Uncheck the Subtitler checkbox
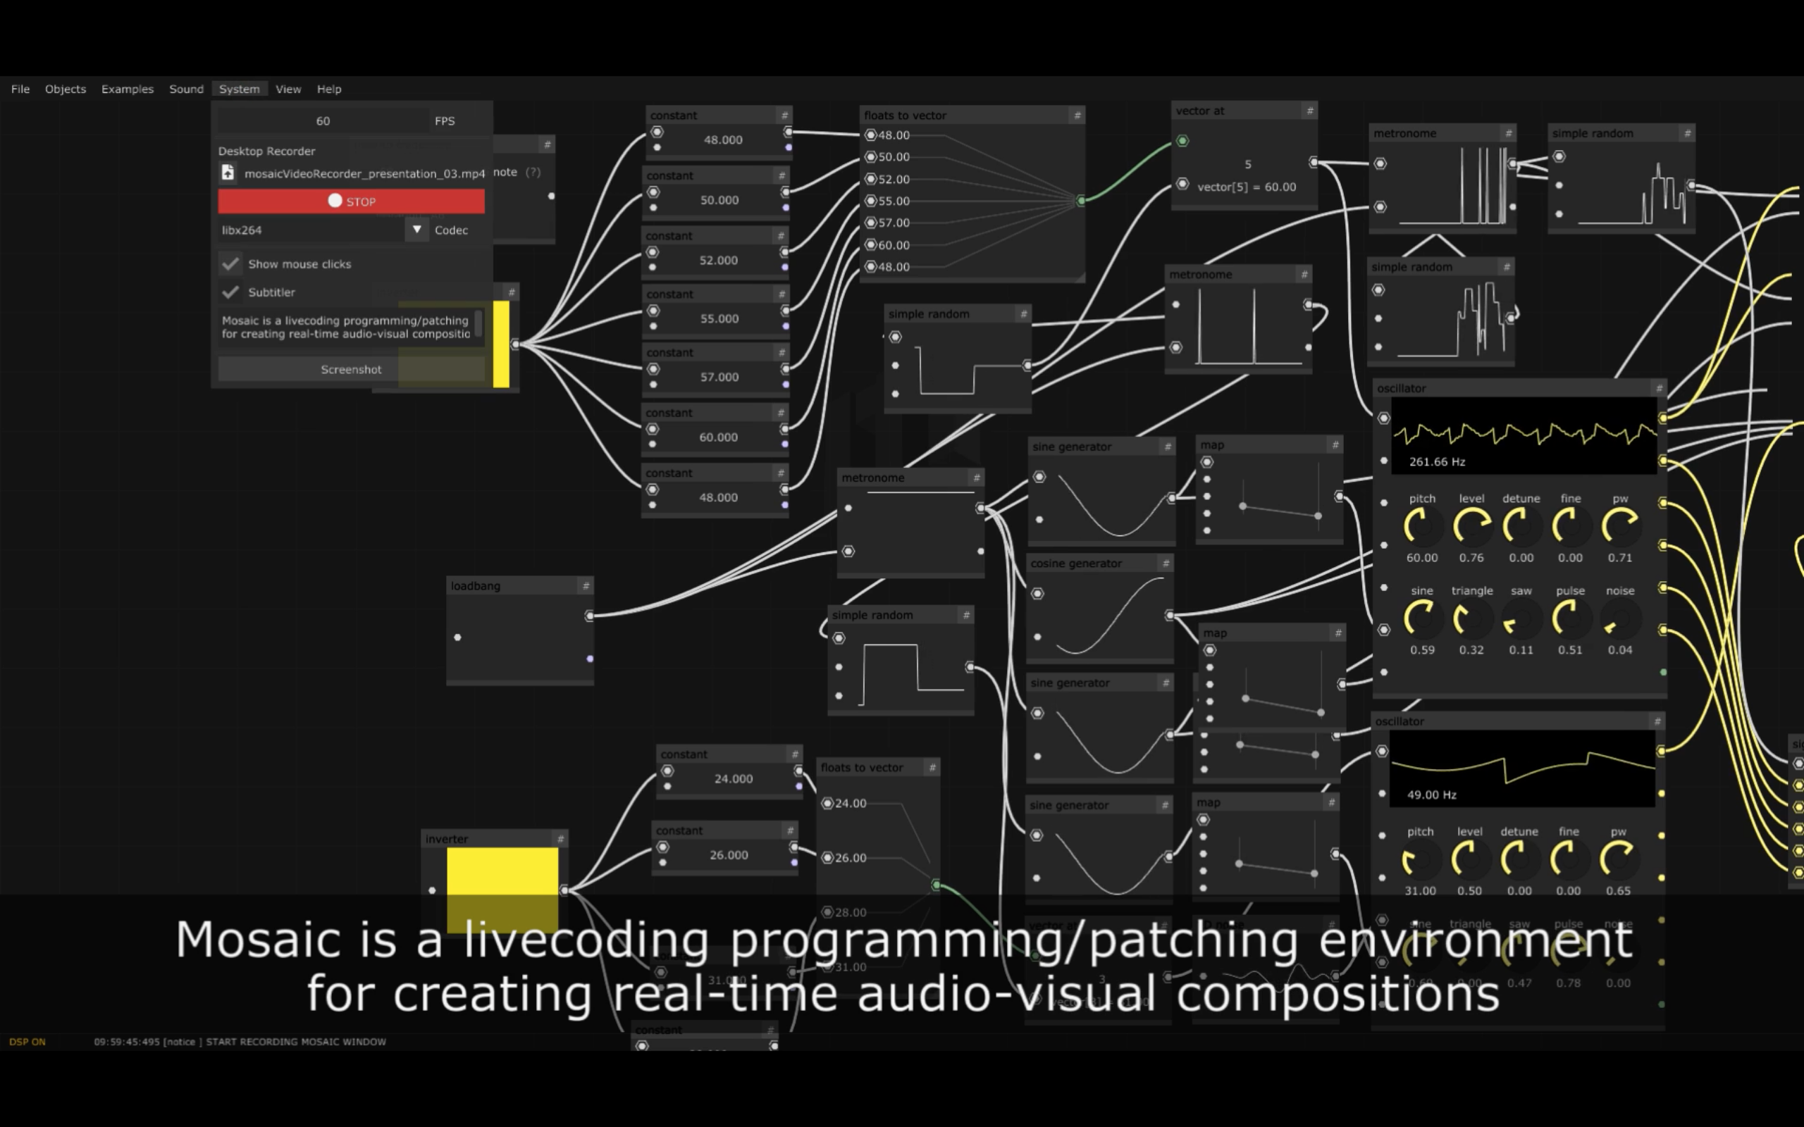The image size is (1804, 1127). 231,292
